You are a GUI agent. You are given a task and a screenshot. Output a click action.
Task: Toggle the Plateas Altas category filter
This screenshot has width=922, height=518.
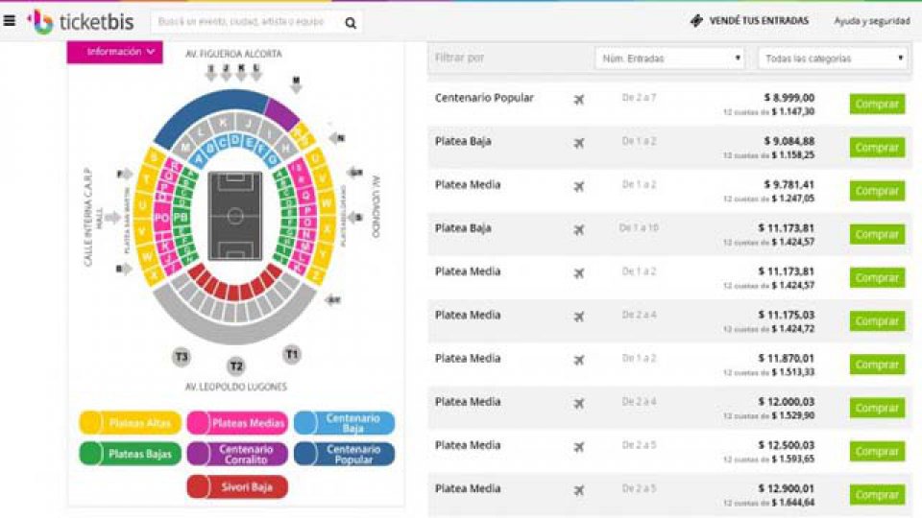130,423
